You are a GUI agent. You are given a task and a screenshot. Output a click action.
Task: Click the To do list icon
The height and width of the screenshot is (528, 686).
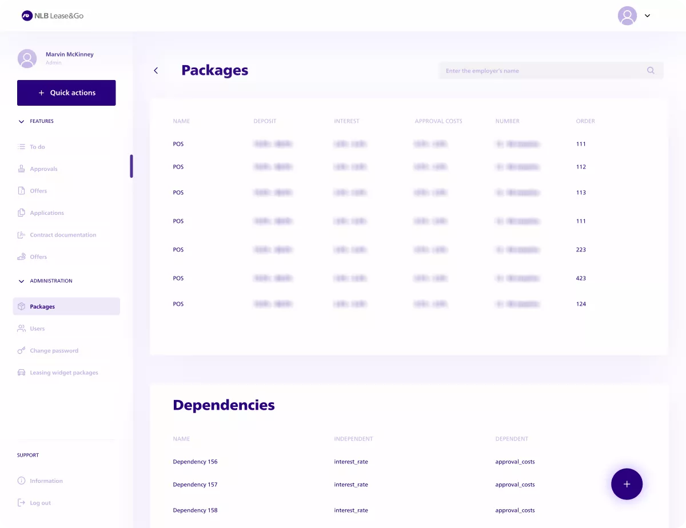pyautogui.click(x=21, y=147)
